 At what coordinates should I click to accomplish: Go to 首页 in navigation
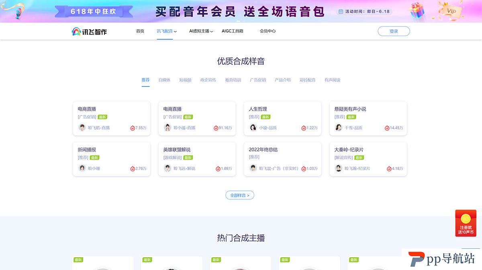(x=140, y=31)
